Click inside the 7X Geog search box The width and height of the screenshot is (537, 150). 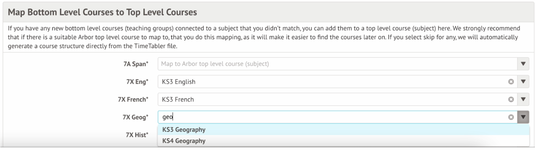coord(326,117)
